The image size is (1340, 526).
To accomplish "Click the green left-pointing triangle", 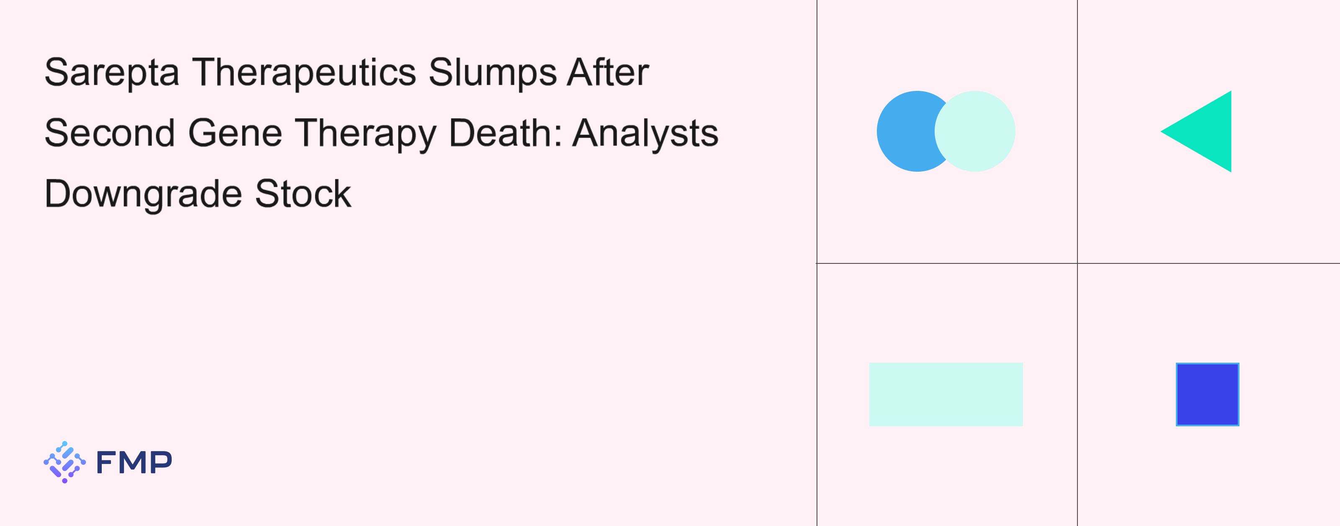I will [x=1202, y=131].
